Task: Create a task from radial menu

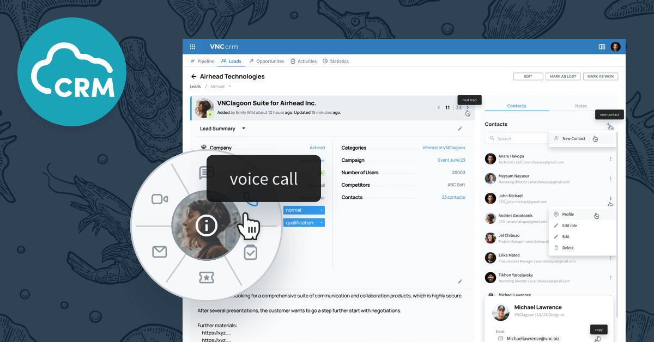Action: click(250, 252)
